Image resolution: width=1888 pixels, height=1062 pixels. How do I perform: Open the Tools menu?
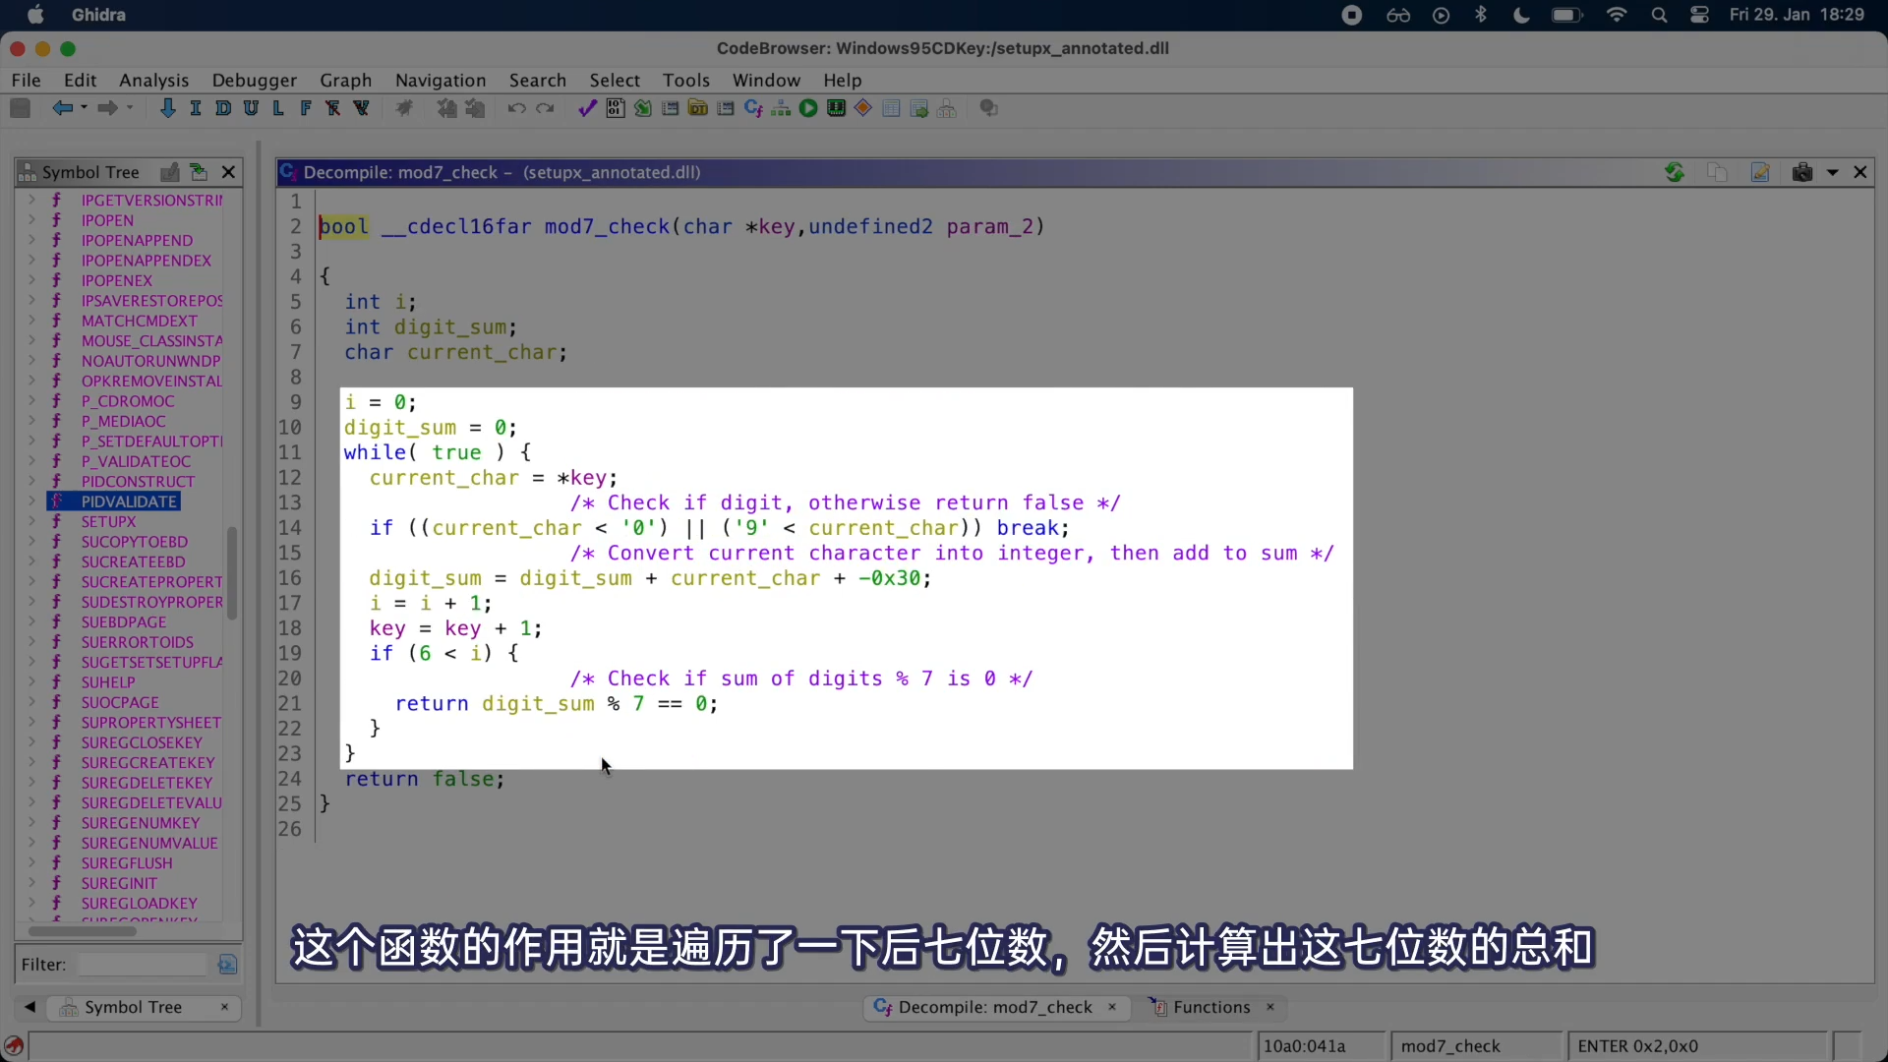point(686,80)
